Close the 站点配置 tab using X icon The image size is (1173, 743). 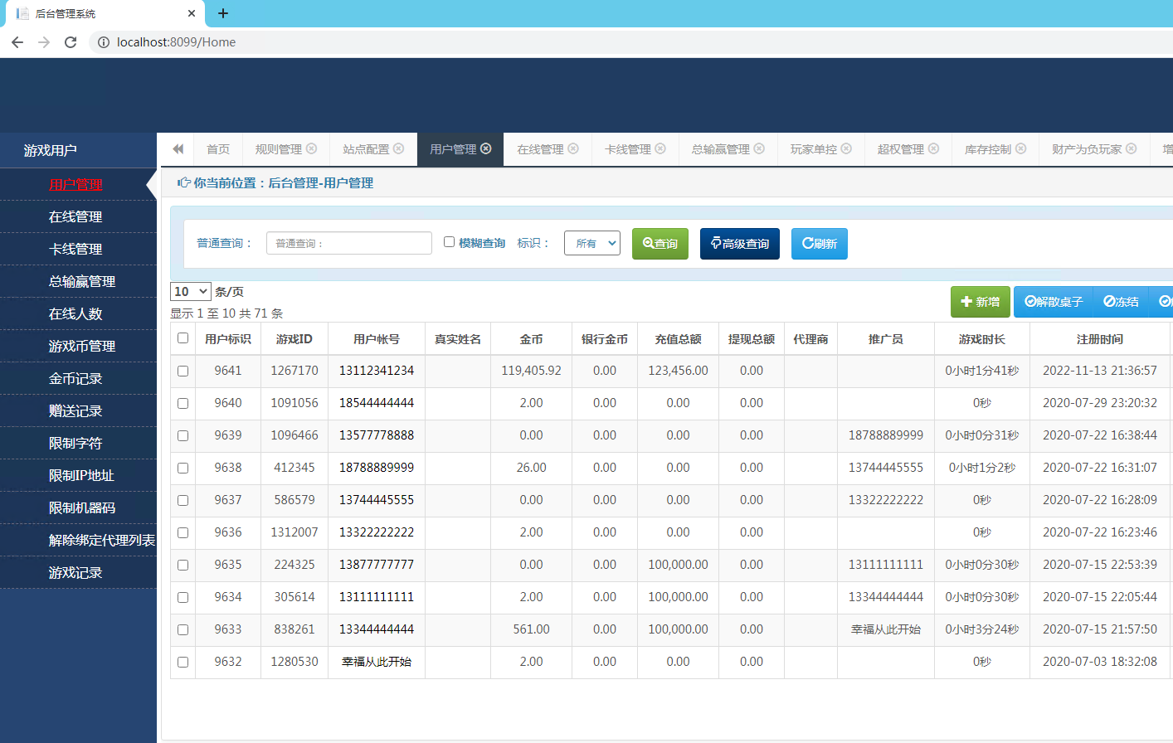point(399,149)
